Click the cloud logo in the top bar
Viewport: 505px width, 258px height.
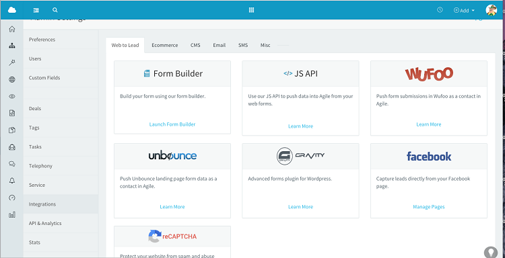point(12,10)
